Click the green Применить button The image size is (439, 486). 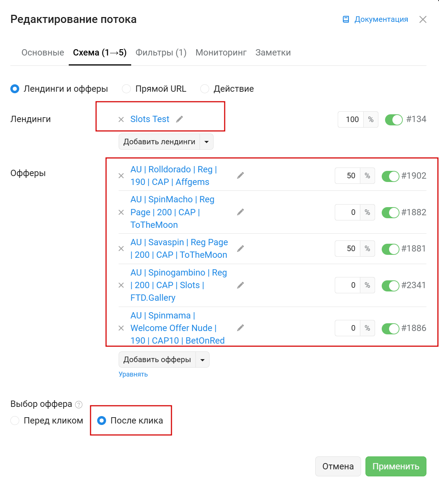pos(396,466)
